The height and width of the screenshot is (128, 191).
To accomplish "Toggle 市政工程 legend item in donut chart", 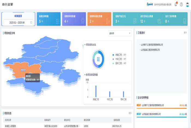I will pyautogui.click(x=119, y=59).
